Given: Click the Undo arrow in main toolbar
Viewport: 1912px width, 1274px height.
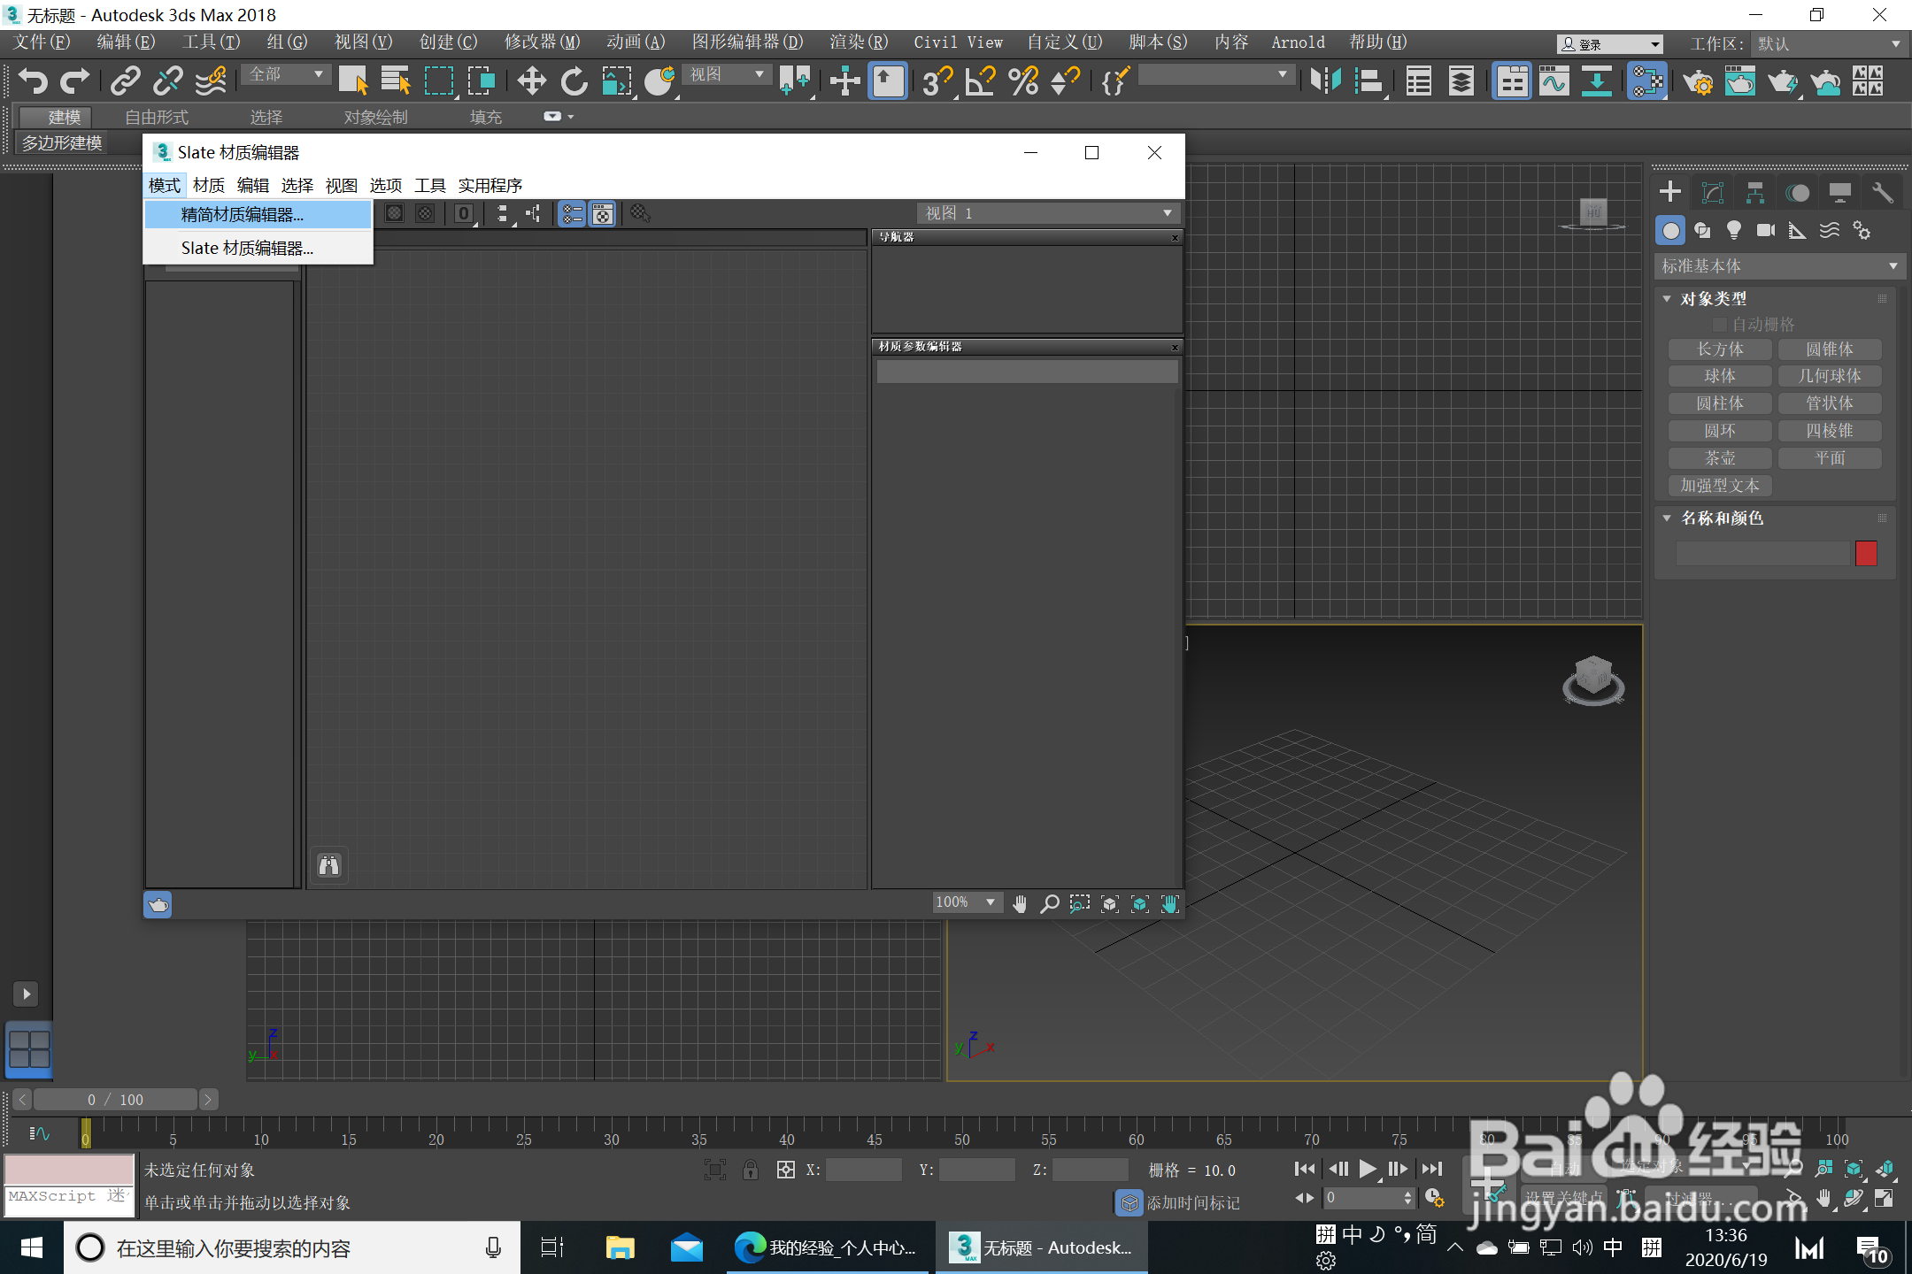Looking at the screenshot, I should (x=33, y=81).
